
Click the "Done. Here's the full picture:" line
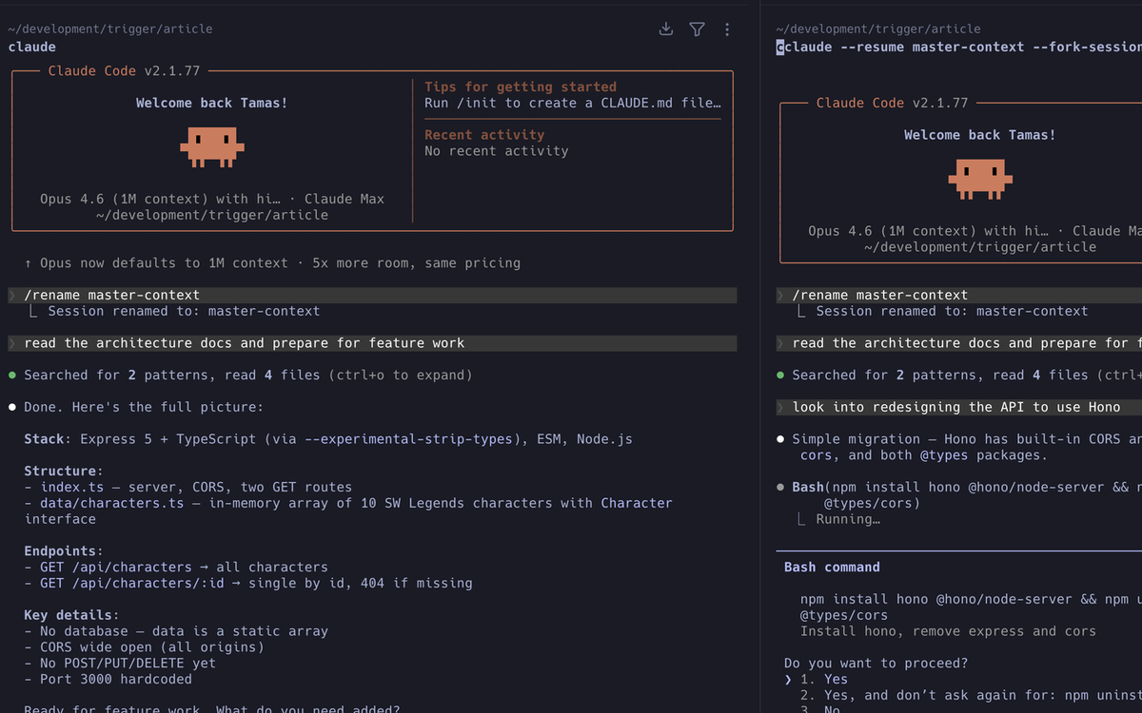(x=143, y=408)
